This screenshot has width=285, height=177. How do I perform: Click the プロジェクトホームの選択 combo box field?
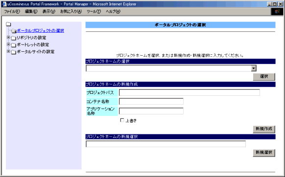coord(171,68)
